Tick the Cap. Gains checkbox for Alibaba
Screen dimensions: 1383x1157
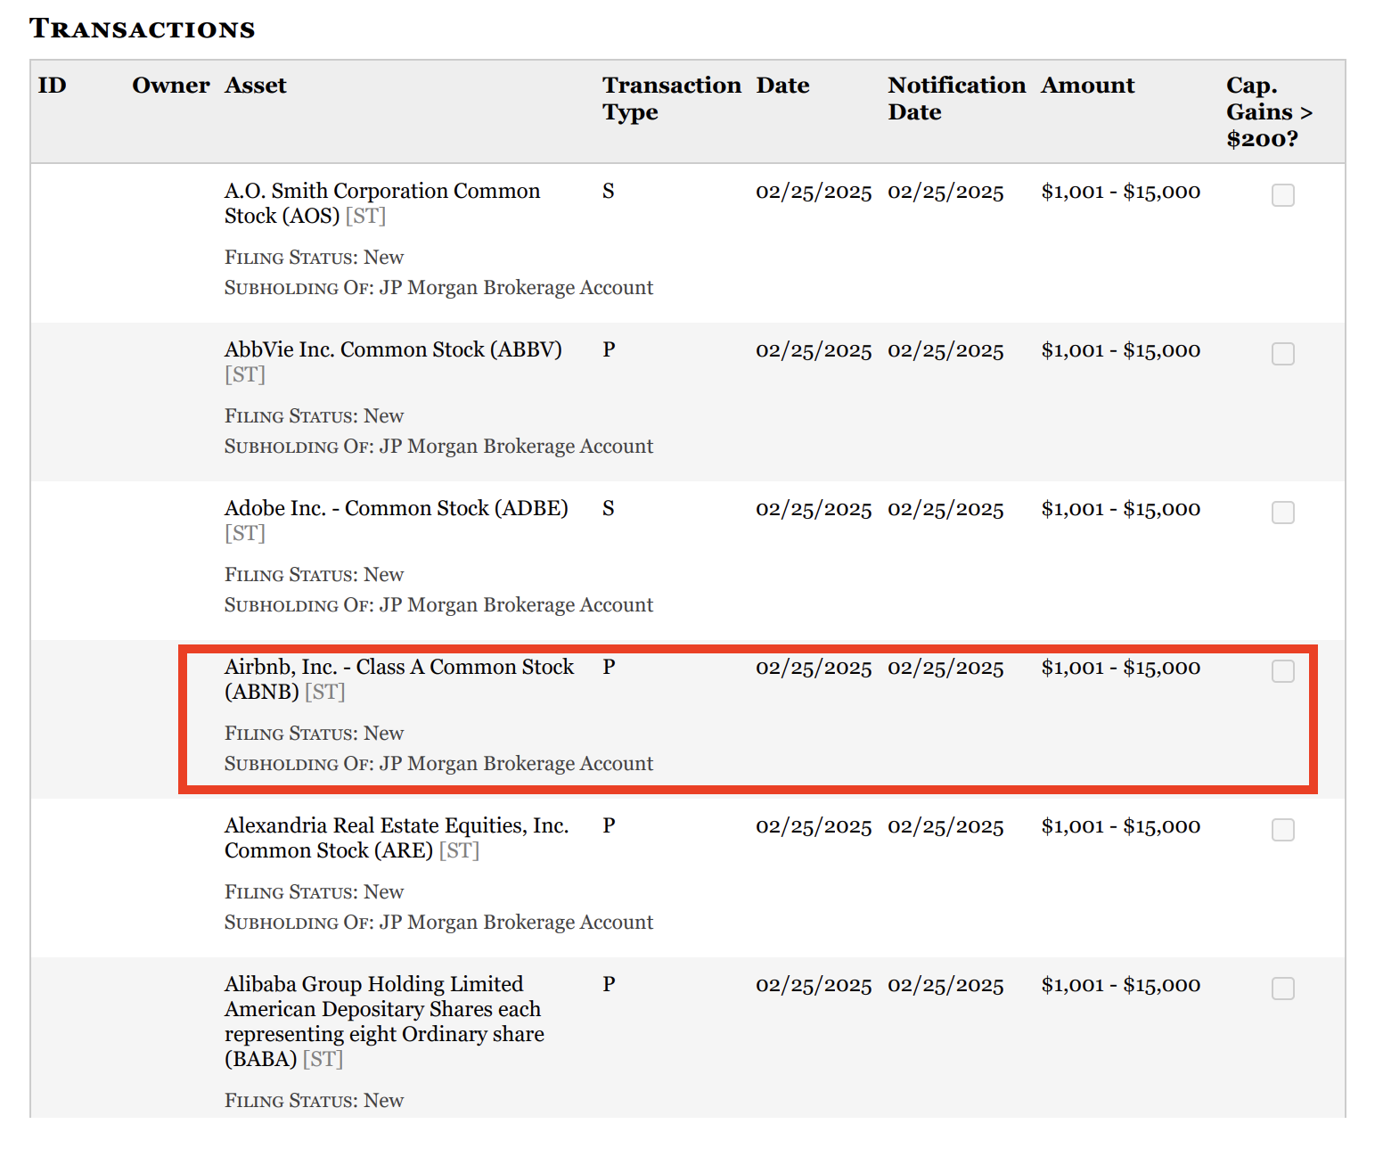[x=1282, y=989]
